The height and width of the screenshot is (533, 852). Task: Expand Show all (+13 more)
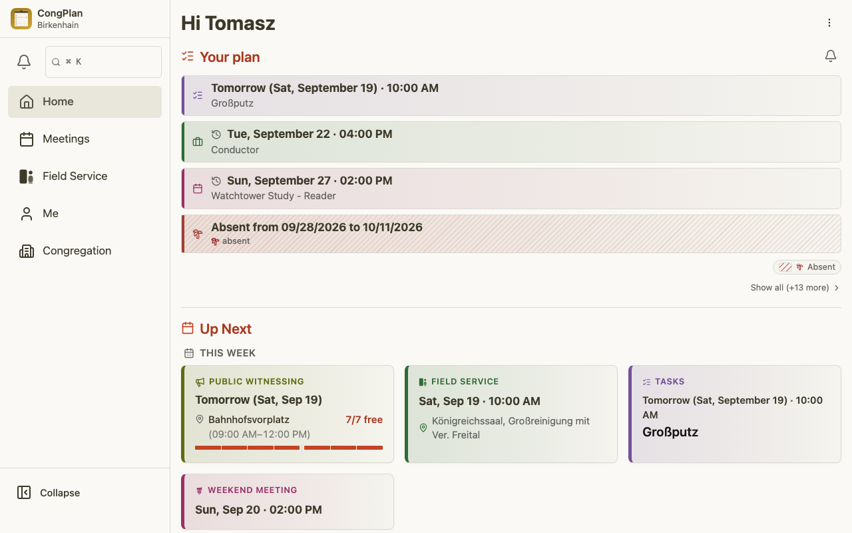click(795, 288)
